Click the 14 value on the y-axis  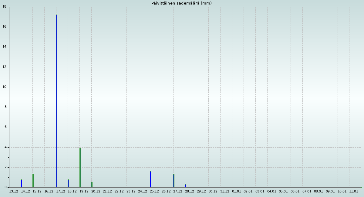click(5, 47)
